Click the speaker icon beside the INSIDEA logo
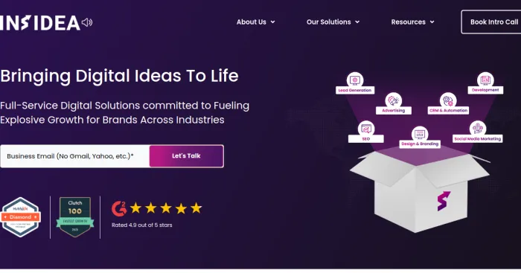Screen dimensions: 521x273 point(87,22)
